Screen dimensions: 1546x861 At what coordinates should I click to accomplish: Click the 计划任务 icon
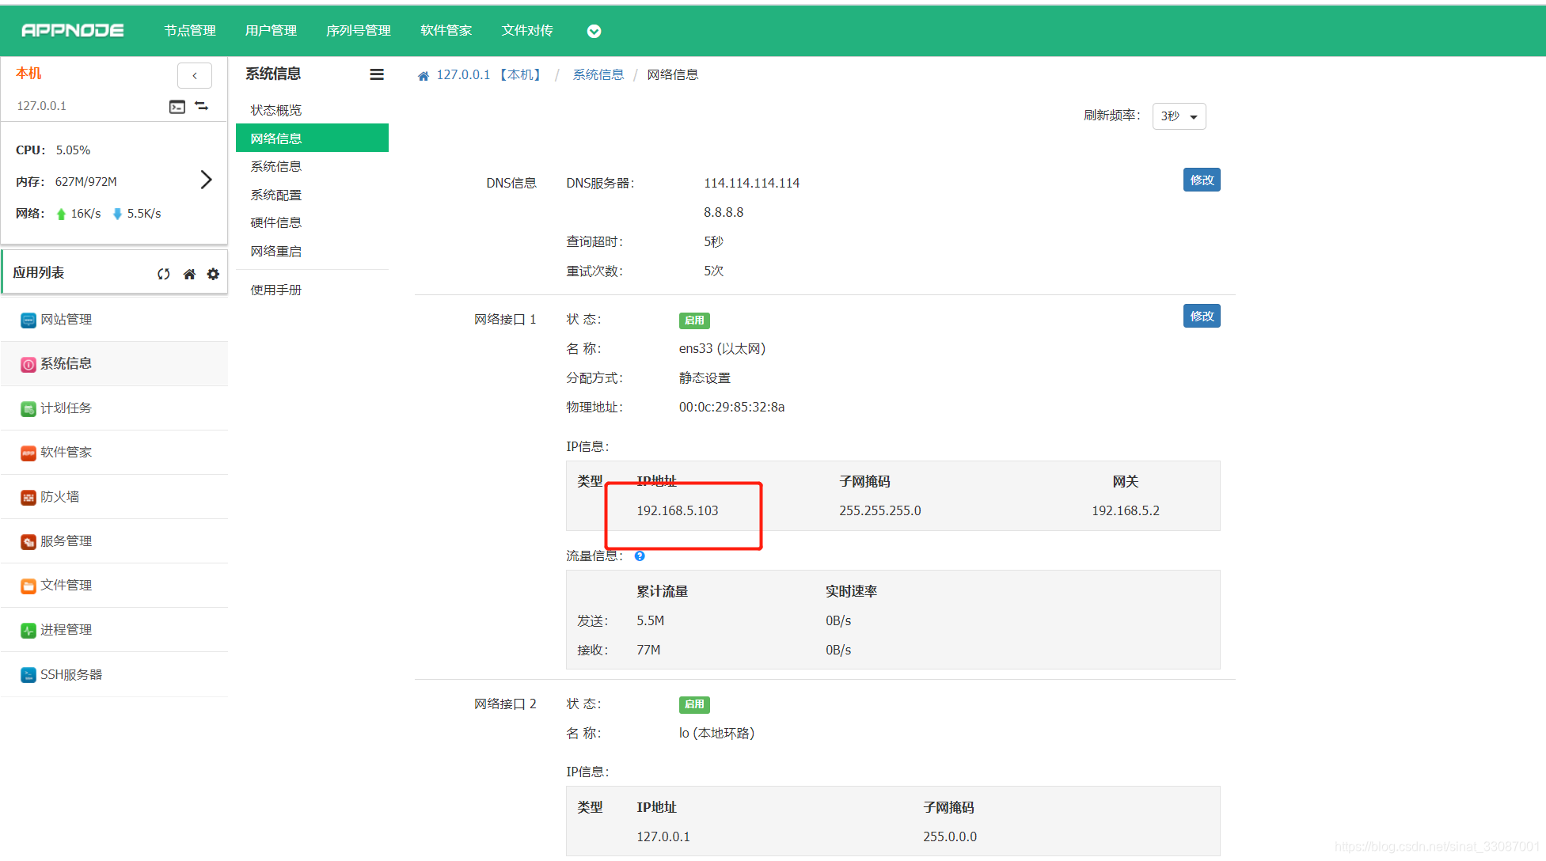click(x=28, y=409)
